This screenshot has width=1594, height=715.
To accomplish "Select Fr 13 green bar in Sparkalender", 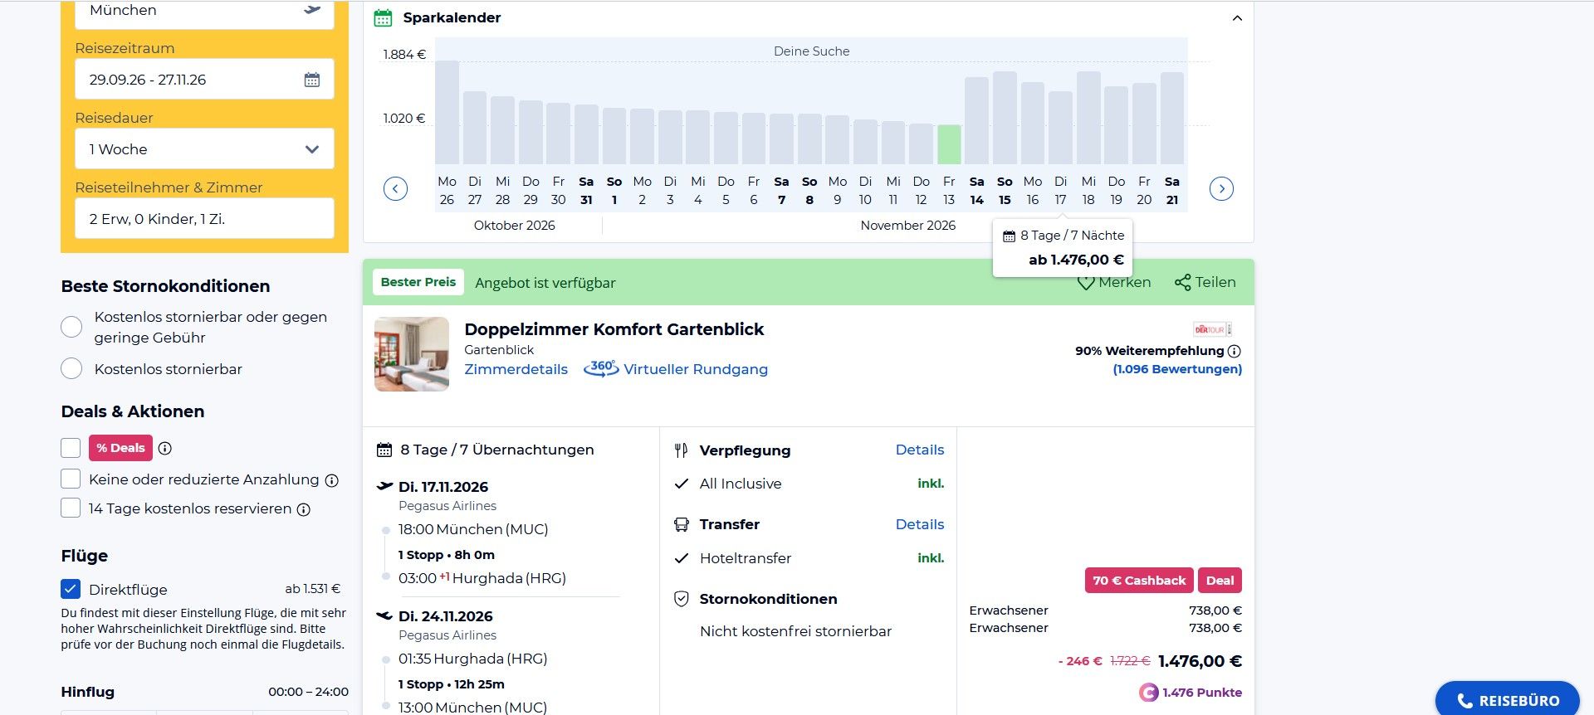I will (949, 144).
